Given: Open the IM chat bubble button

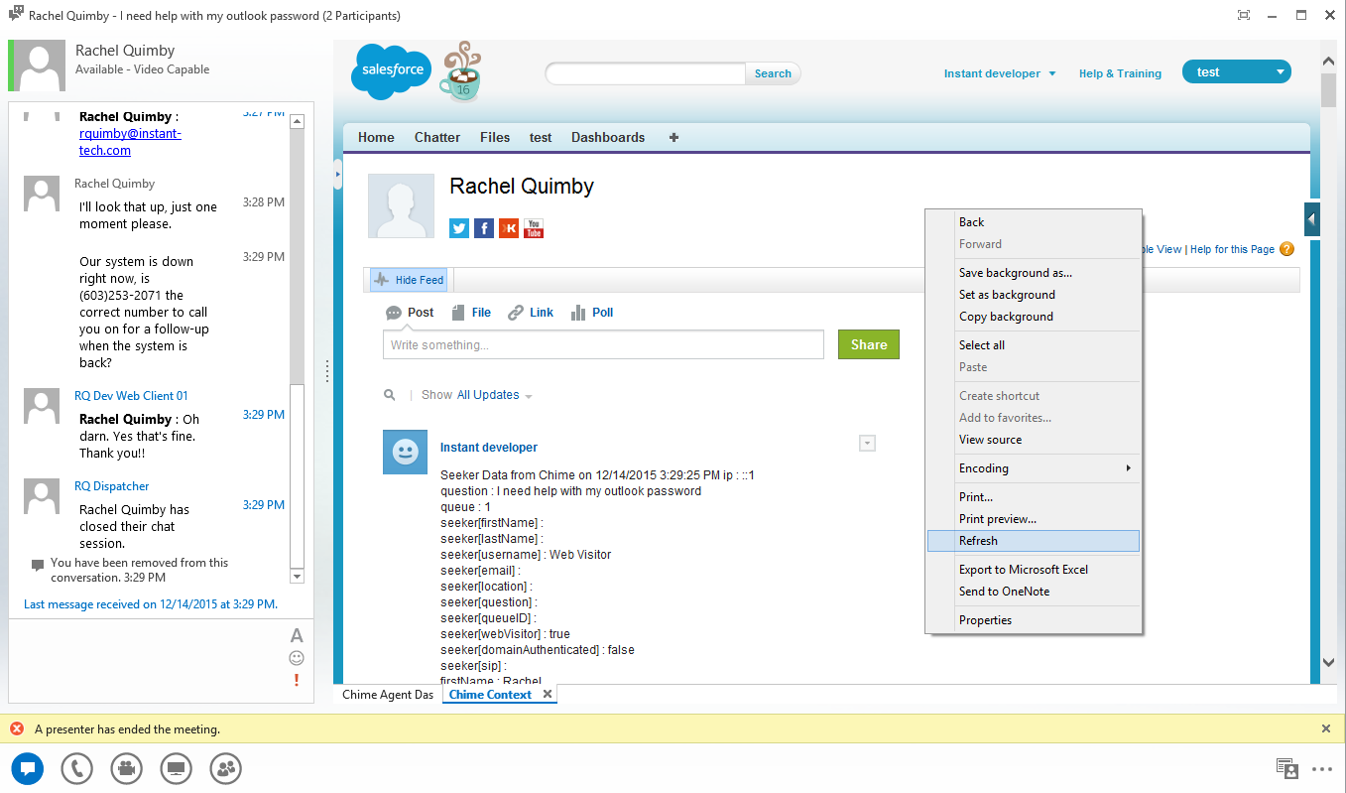Looking at the screenshot, I should point(28,768).
